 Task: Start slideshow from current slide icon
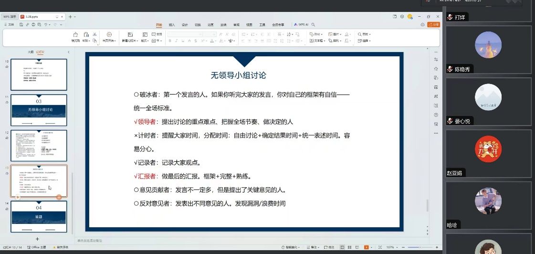pos(109,34)
